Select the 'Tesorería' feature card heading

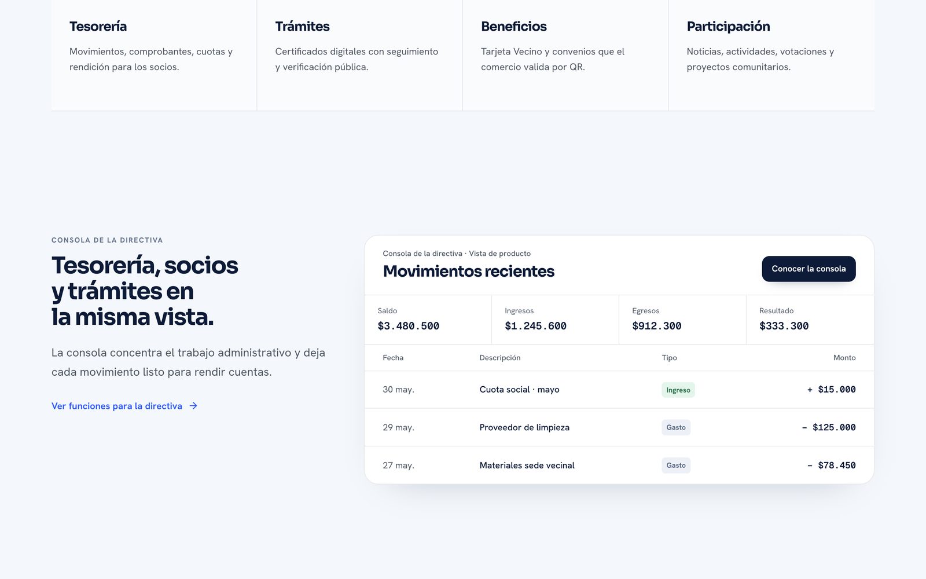[x=98, y=27]
